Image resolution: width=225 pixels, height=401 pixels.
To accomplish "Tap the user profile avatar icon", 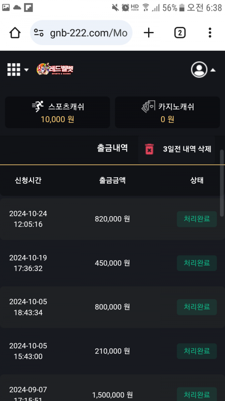I will coord(199,70).
